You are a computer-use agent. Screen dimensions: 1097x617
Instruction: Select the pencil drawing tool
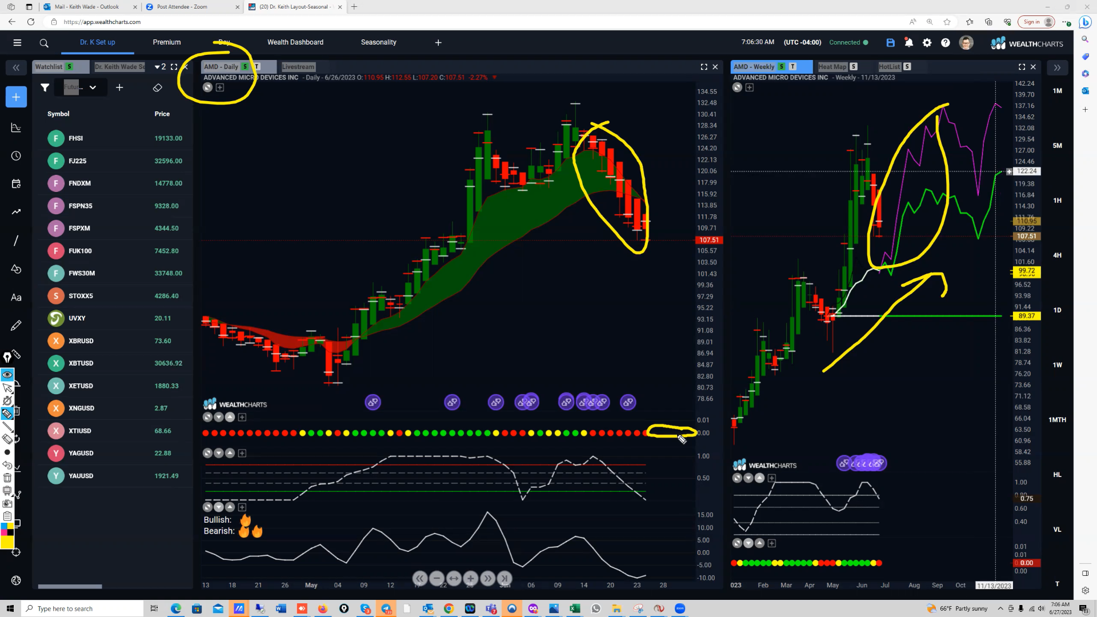point(16,326)
